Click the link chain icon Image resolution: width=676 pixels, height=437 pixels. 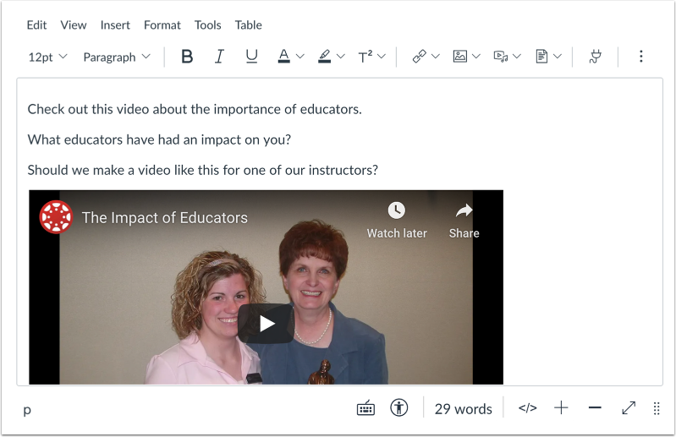[x=419, y=57]
